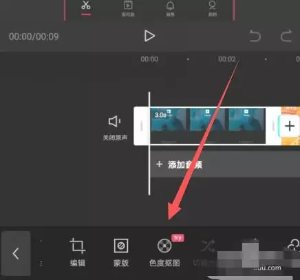
Task: Undo the last edit
Action: [x=255, y=36]
